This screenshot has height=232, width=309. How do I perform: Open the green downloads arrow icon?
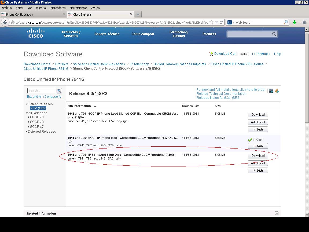295,22
